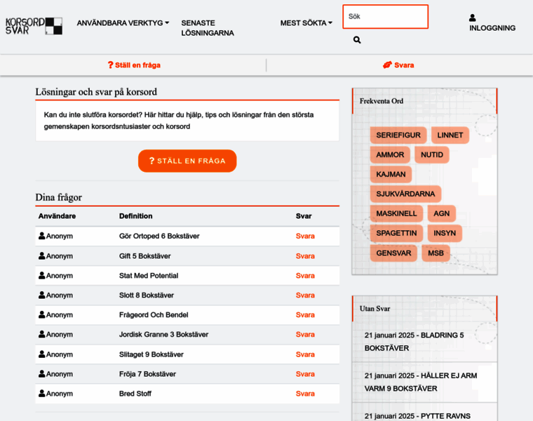The image size is (533, 421).
Task: Click the user icon in the Slott 8 Bokstäver row
Action: pyautogui.click(x=42, y=295)
